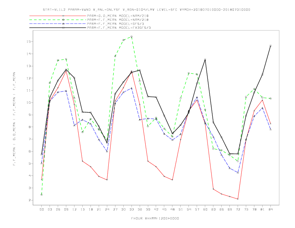Click black FV3GFS peak marker at hour 60
The image size is (295, 228).
205,60
